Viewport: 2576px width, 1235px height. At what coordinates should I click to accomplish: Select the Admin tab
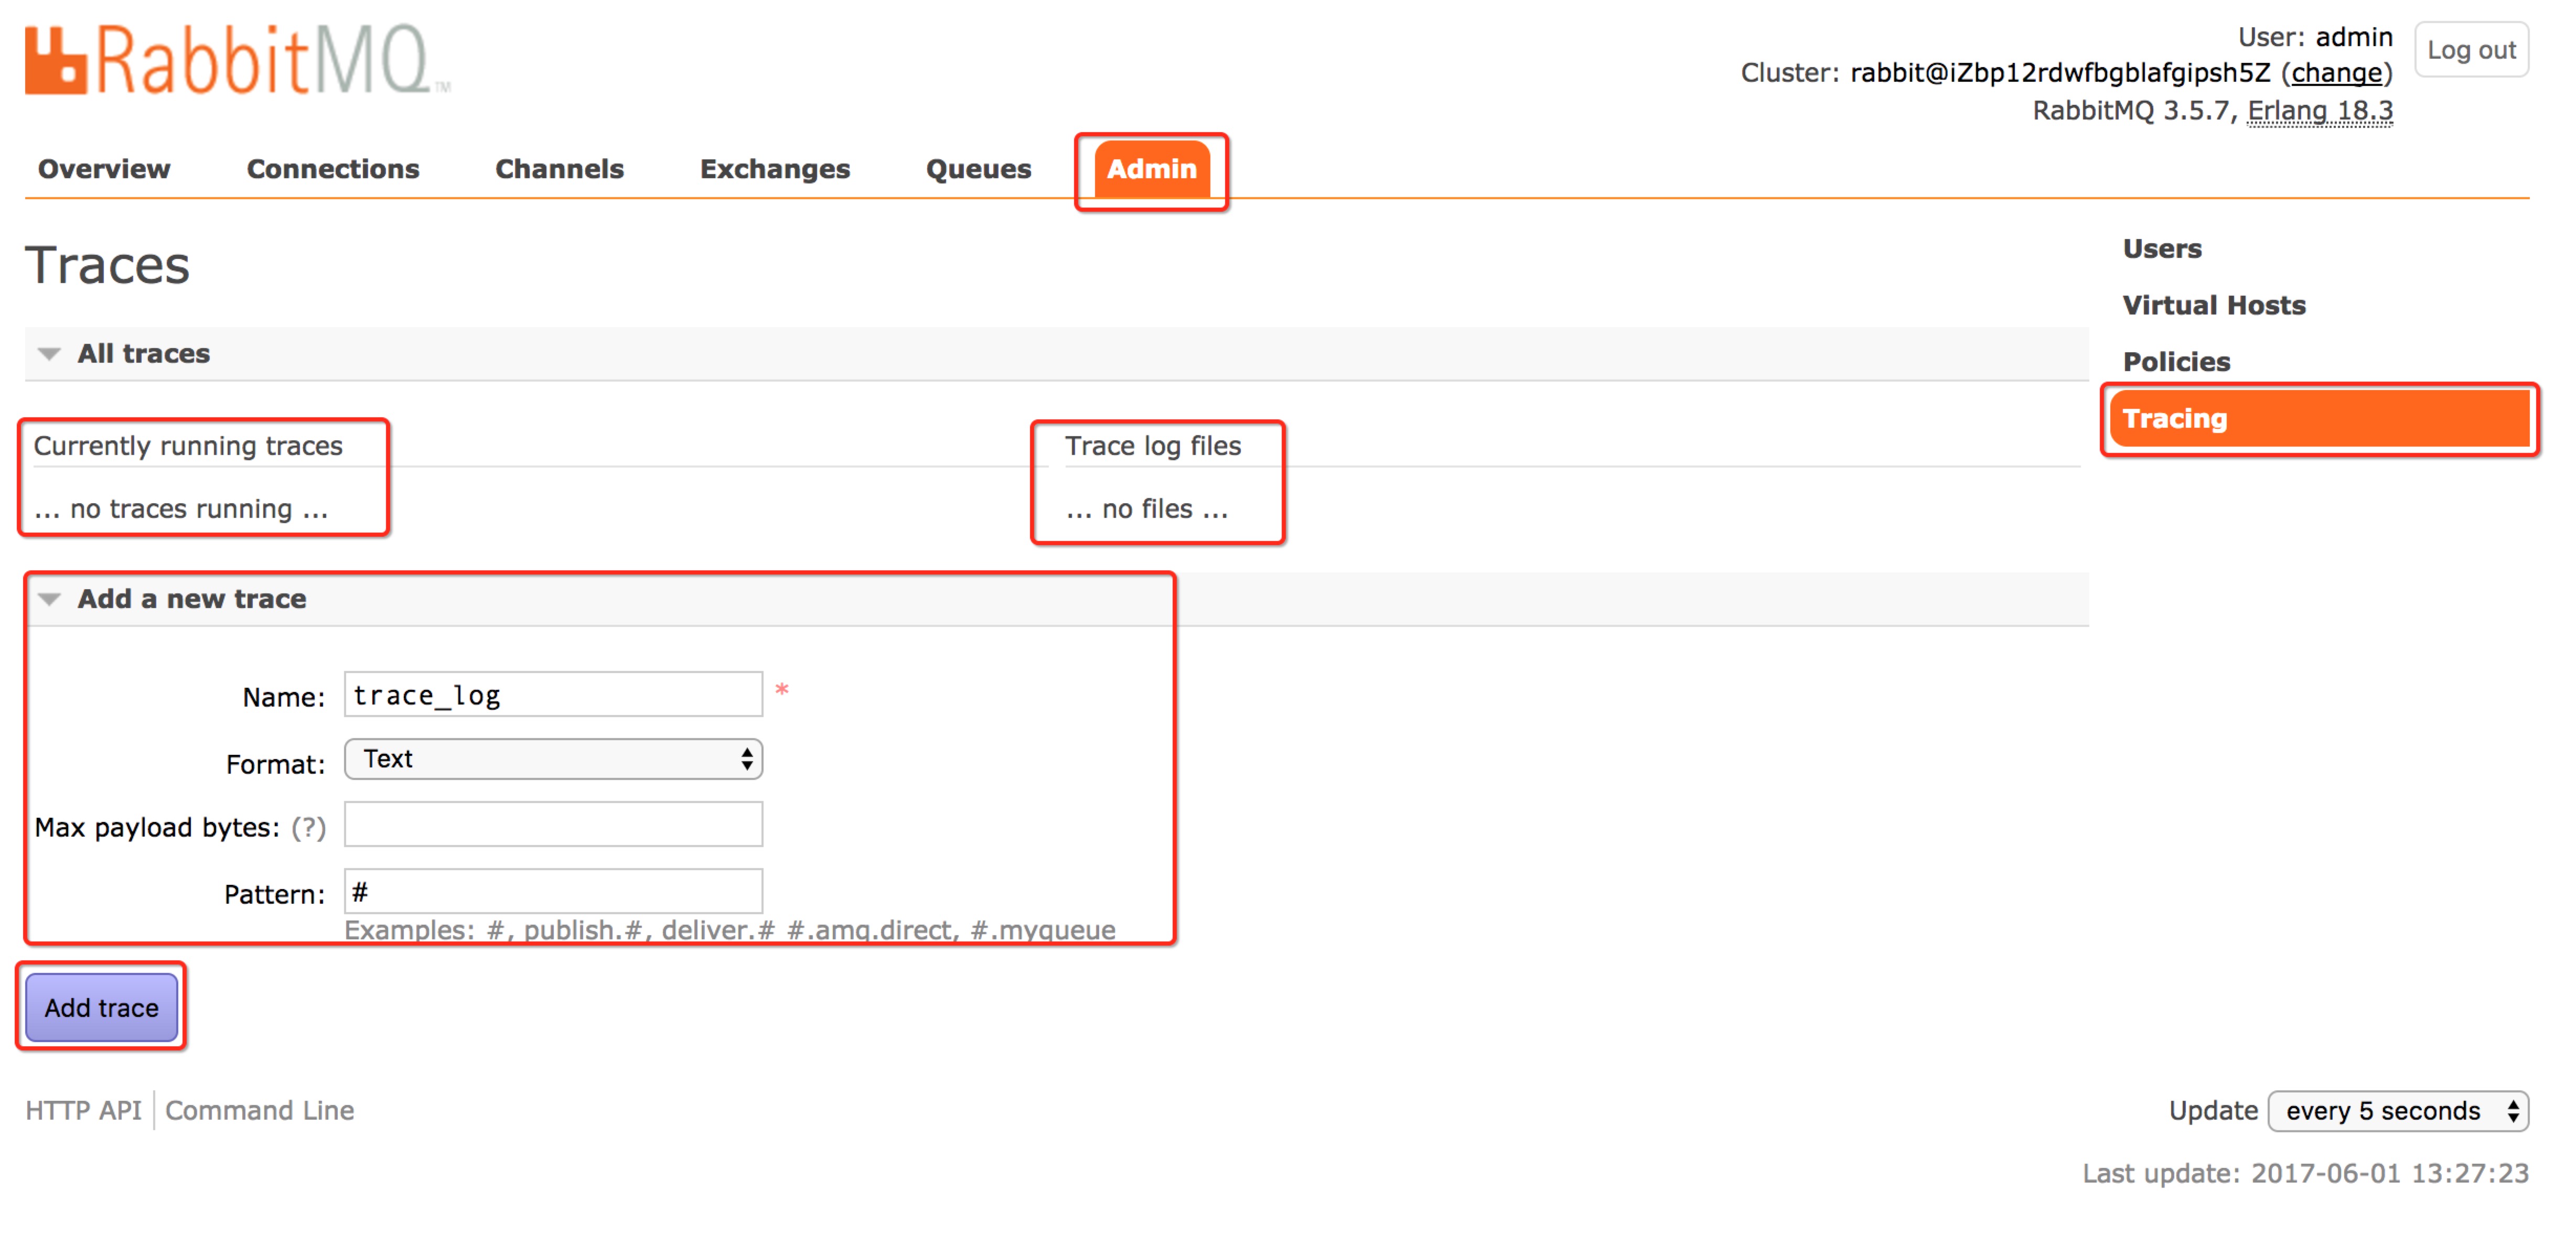pyautogui.click(x=1151, y=169)
